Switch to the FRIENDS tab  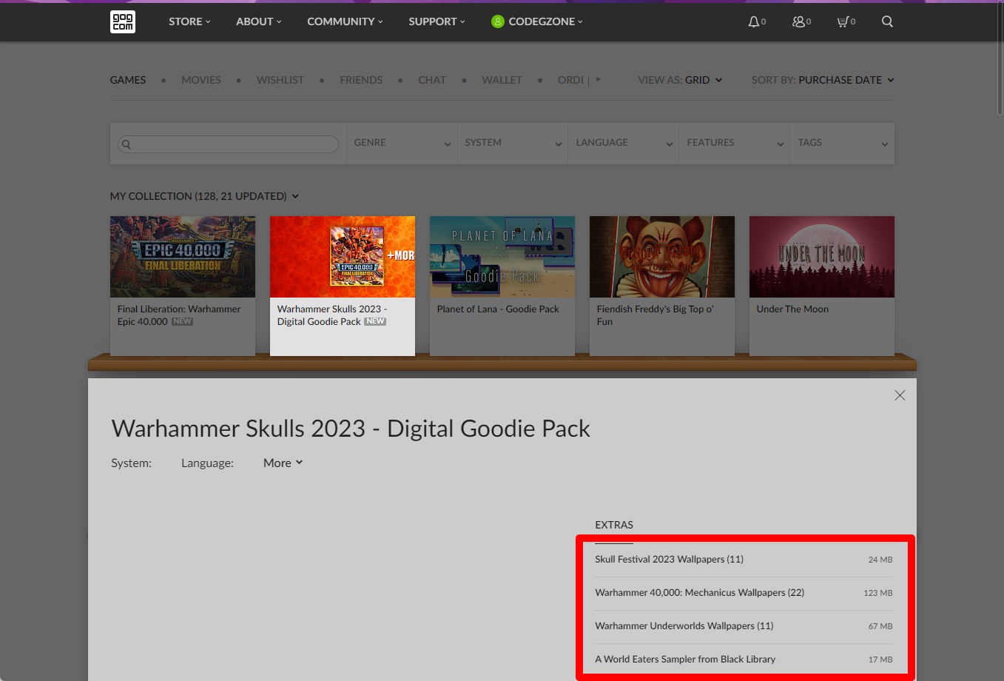pyautogui.click(x=361, y=80)
